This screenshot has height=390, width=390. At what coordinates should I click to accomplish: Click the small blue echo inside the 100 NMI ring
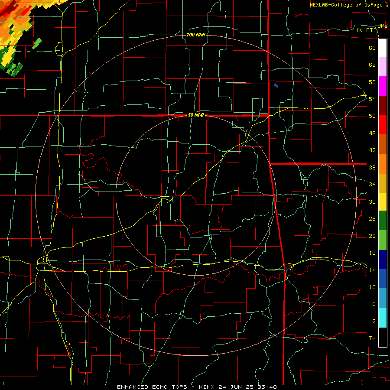tap(276, 85)
